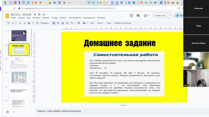Open the Вид menu
Screen dimensions: 209x117
click(29, 18)
